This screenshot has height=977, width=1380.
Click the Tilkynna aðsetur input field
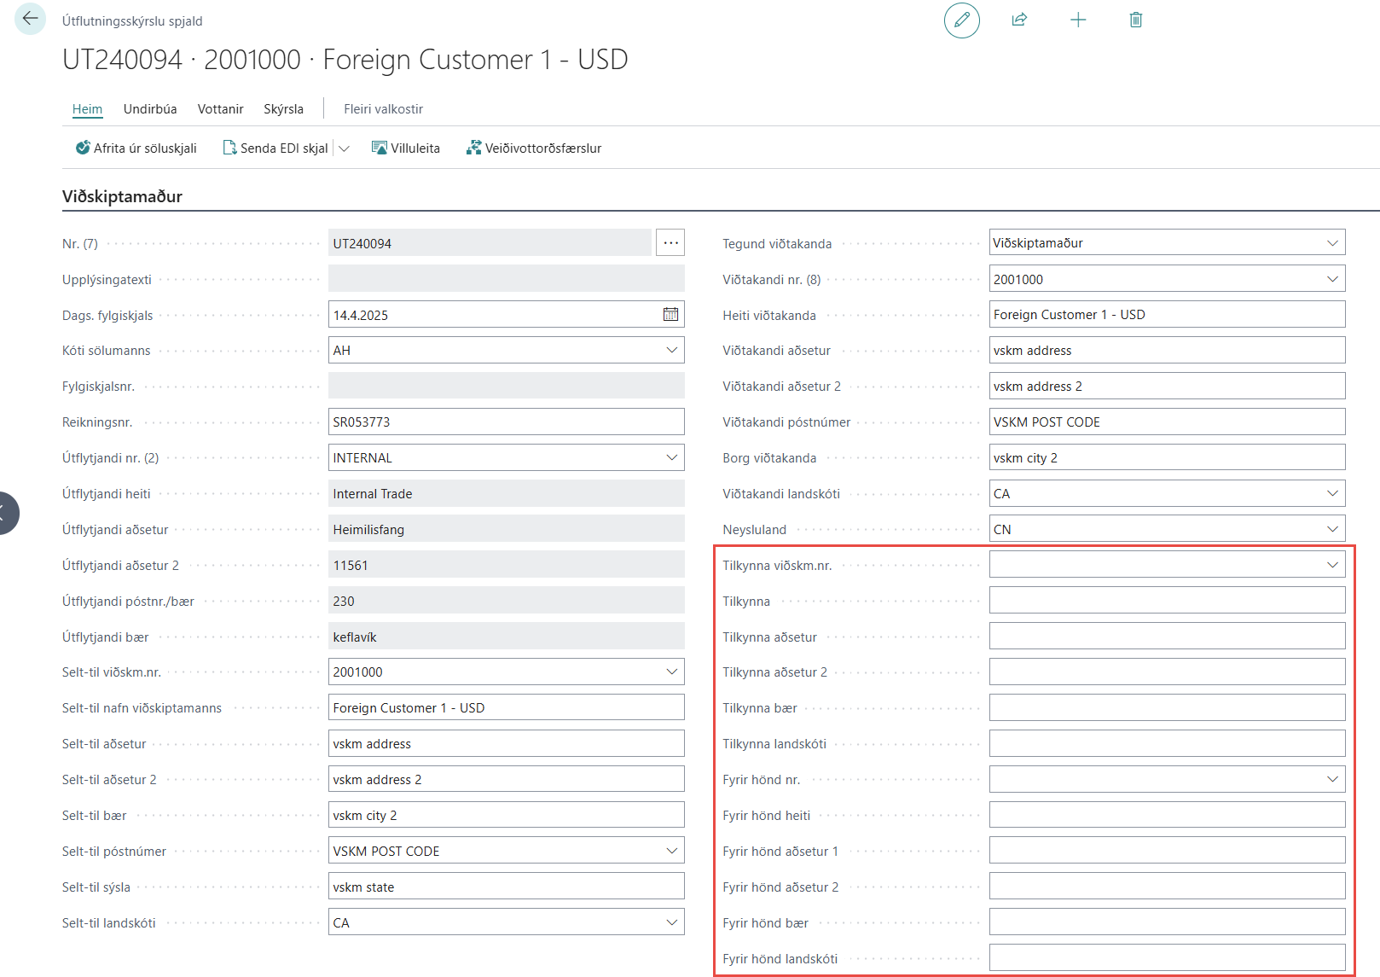[1166, 637]
